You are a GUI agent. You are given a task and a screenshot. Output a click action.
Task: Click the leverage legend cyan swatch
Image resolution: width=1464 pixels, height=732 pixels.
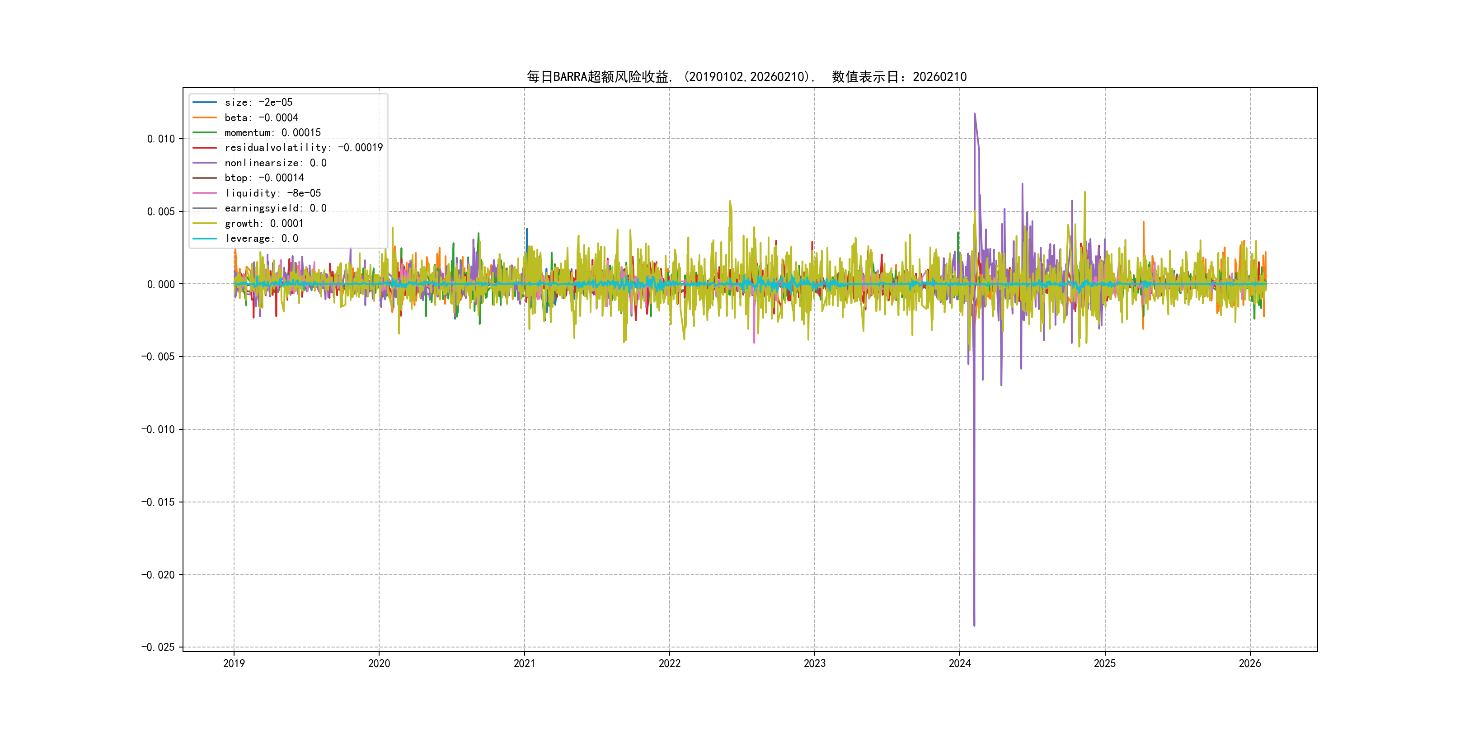(205, 239)
